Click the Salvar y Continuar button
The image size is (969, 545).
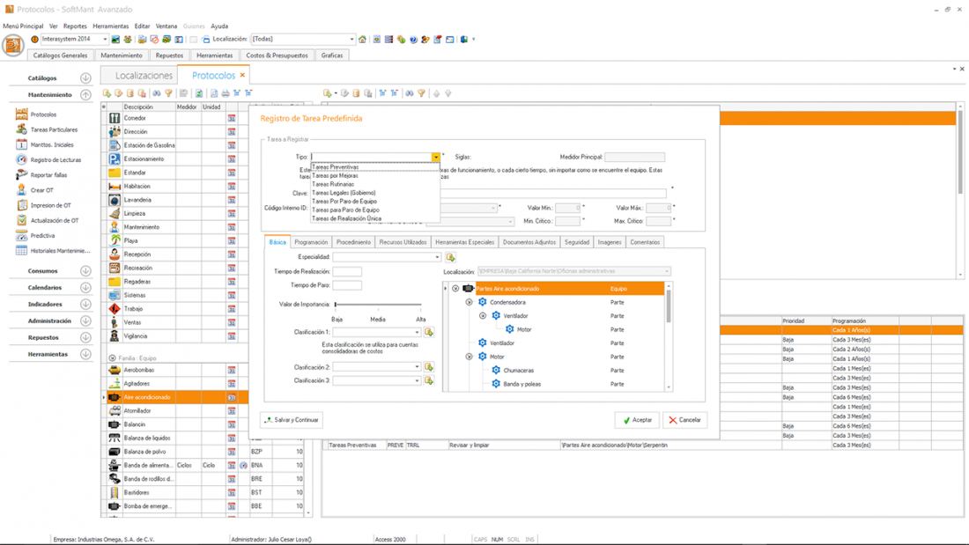292,420
